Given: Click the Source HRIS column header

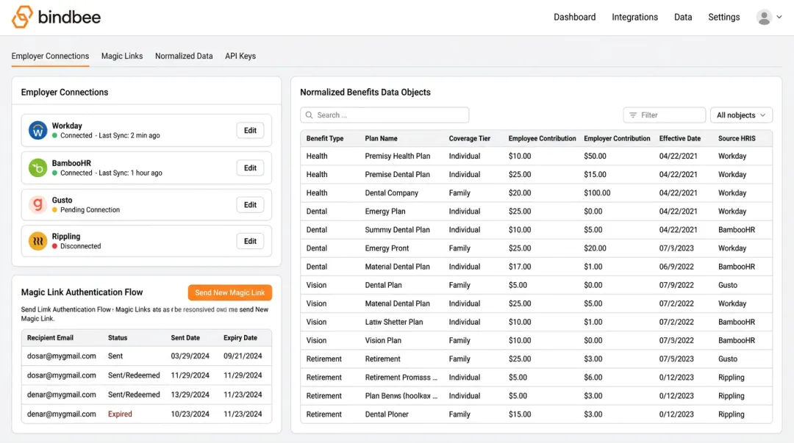Looking at the screenshot, I should pos(736,138).
